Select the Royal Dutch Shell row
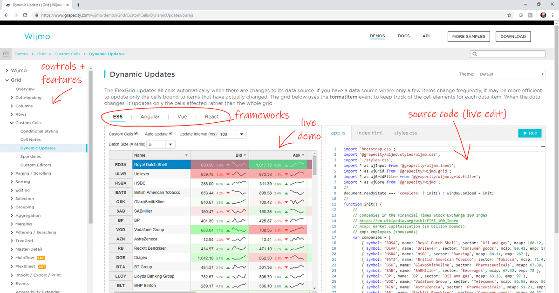Viewport: 559px width, 293px height. (x=161, y=165)
